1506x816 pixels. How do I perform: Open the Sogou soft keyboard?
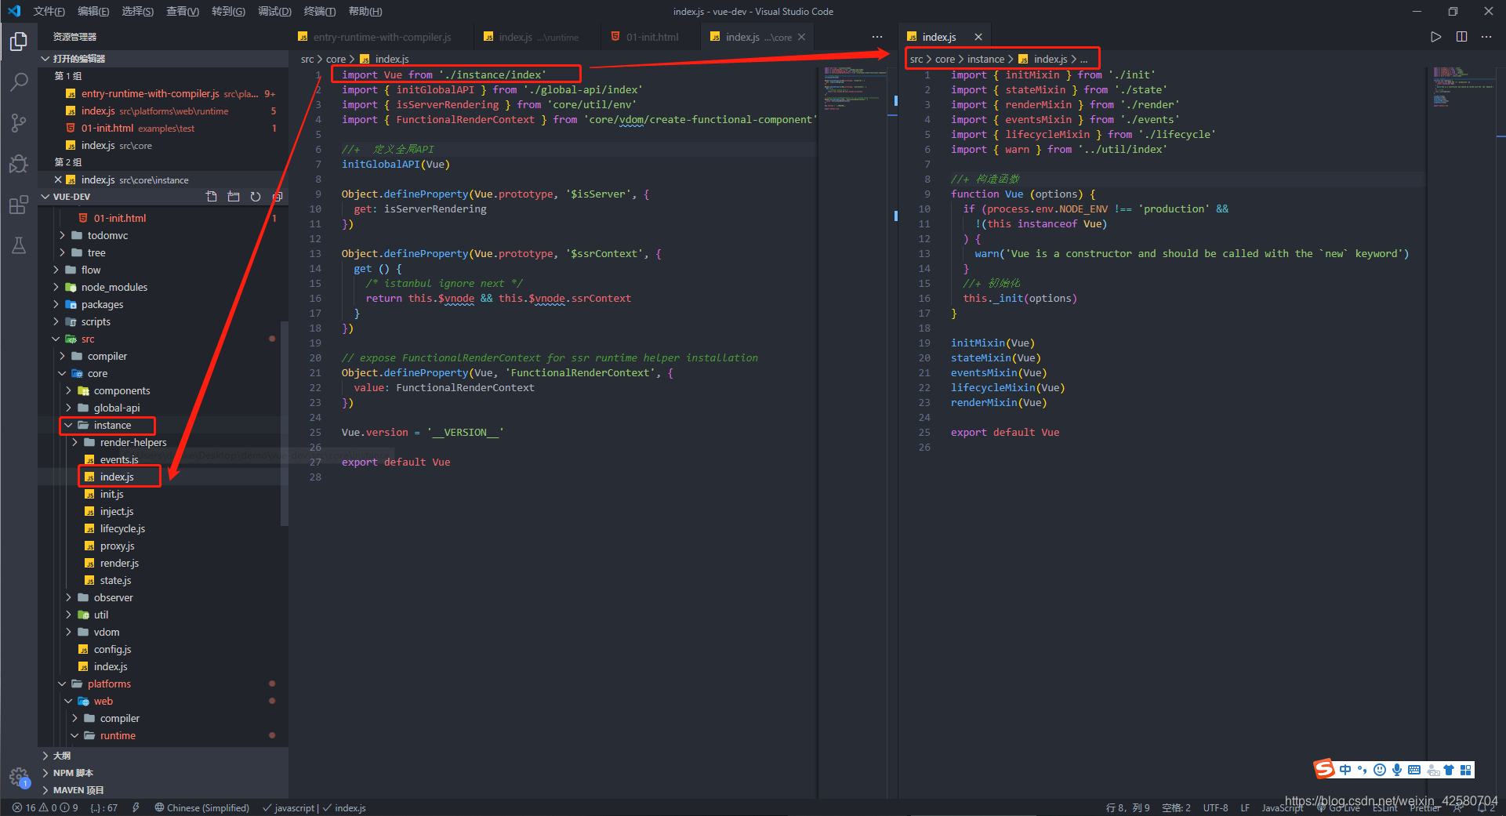[1414, 770]
